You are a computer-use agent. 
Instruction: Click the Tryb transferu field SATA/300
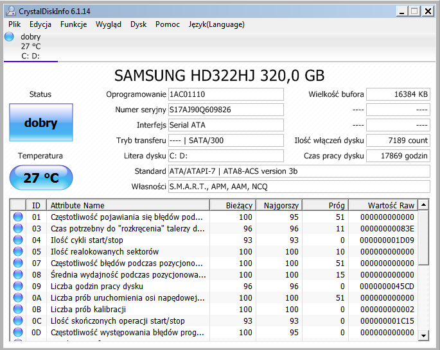[x=226, y=140]
